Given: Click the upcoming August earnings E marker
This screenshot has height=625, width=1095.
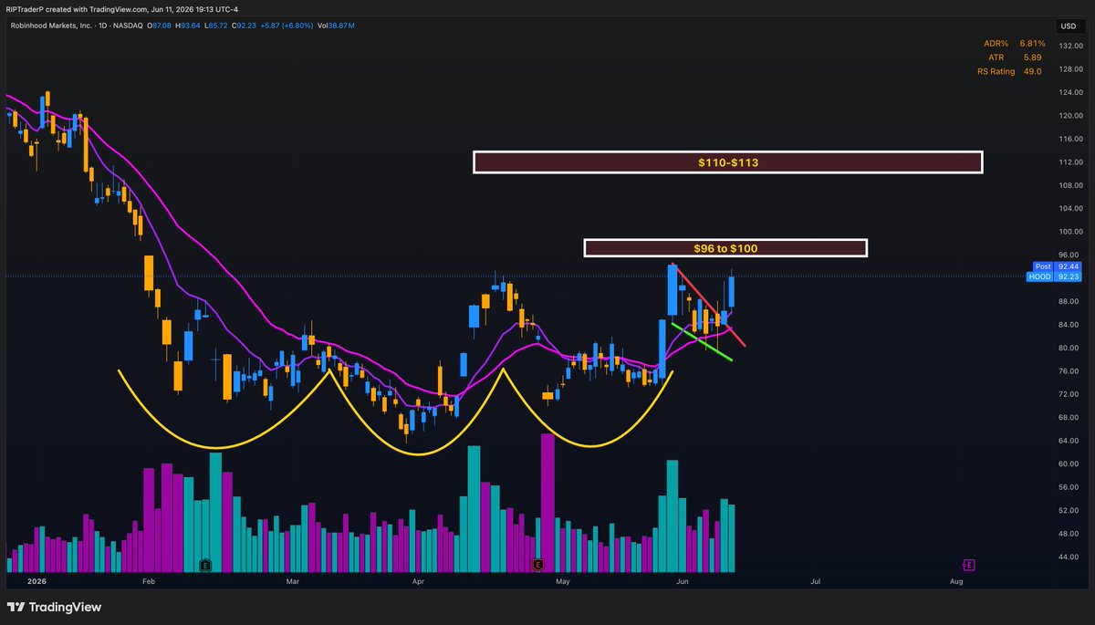Looking at the screenshot, I should (968, 565).
